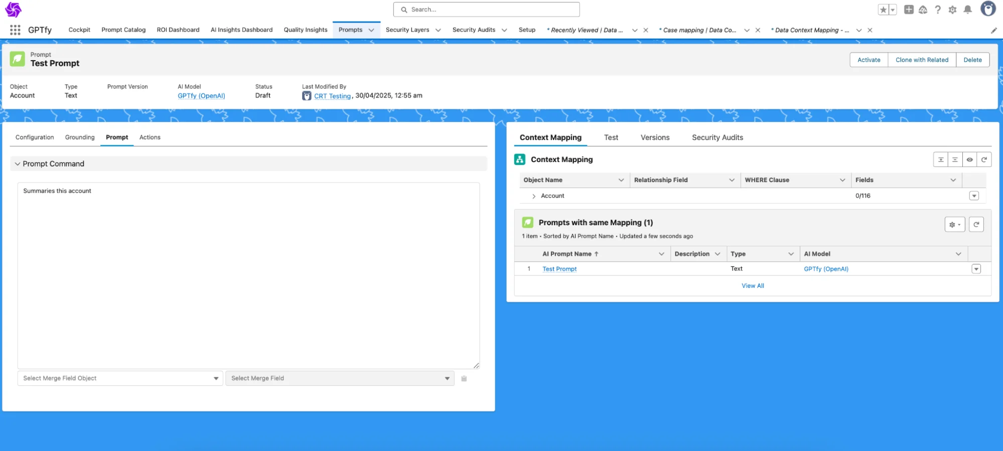Click the Test Prompt record icon
This screenshot has height=451, width=1003.
click(18, 59)
